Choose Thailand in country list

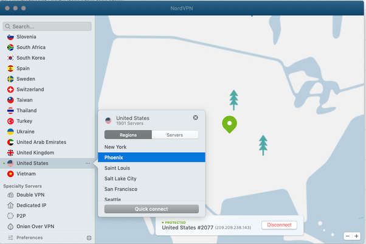(x=47, y=111)
